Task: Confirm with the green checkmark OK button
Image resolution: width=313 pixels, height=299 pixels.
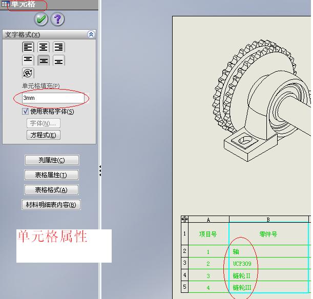Action: [x=41, y=19]
